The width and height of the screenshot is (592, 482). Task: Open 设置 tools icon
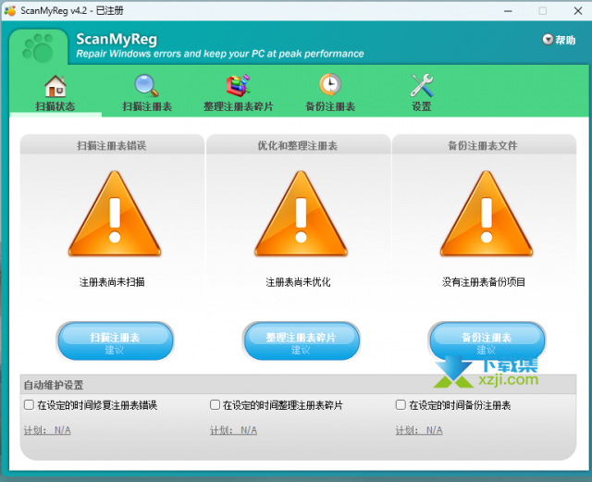422,85
